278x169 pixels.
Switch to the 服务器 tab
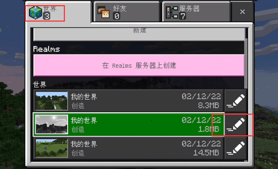click(x=196, y=12)
